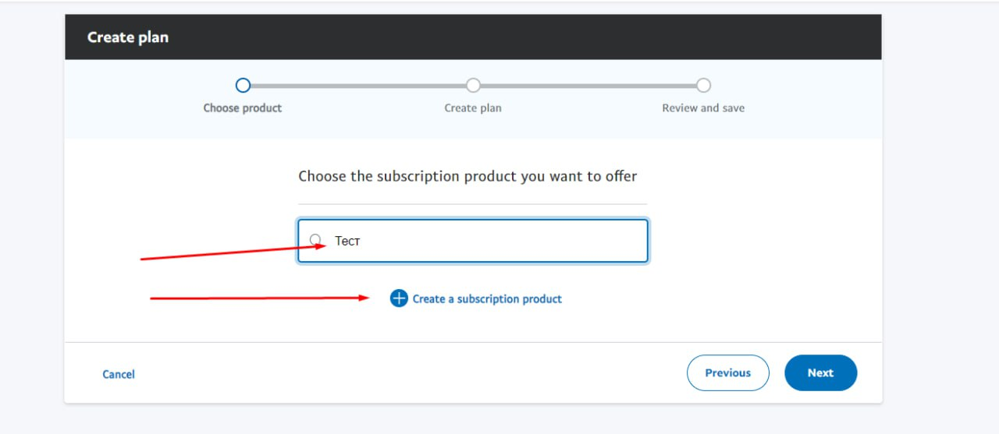
Task: Go back with the Previous button
Action: click(x=727, y=373)
